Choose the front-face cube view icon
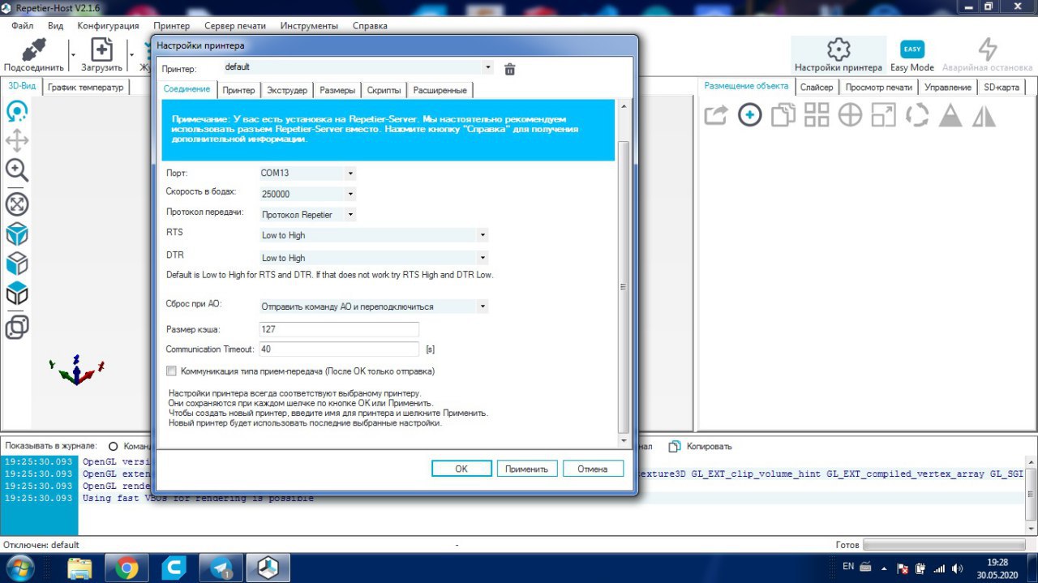 [17, 264]
